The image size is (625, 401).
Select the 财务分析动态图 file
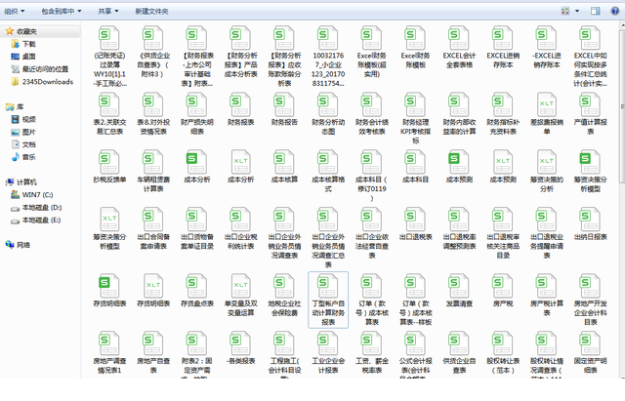pyautogui.click(x=328, y=114)
